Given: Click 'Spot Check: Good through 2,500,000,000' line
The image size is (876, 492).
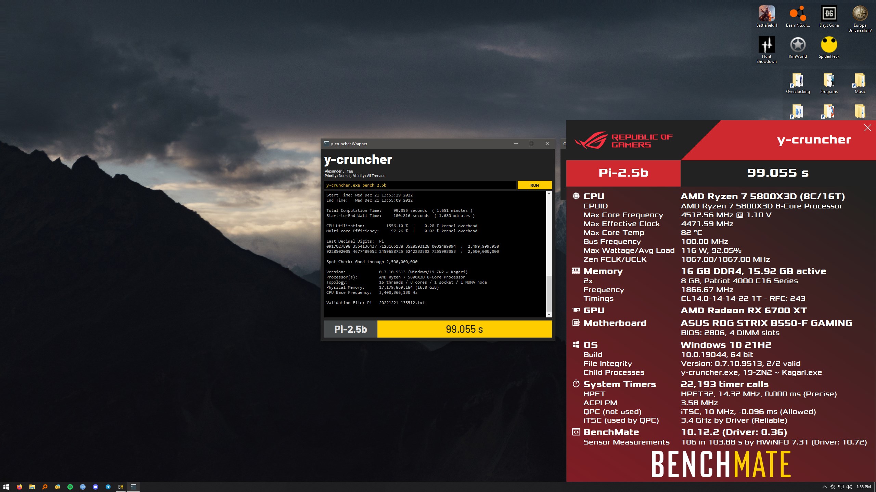Looking at the screenshot, I should point(372,262).
